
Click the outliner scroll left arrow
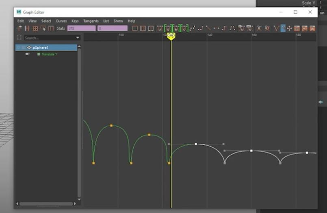17,204
